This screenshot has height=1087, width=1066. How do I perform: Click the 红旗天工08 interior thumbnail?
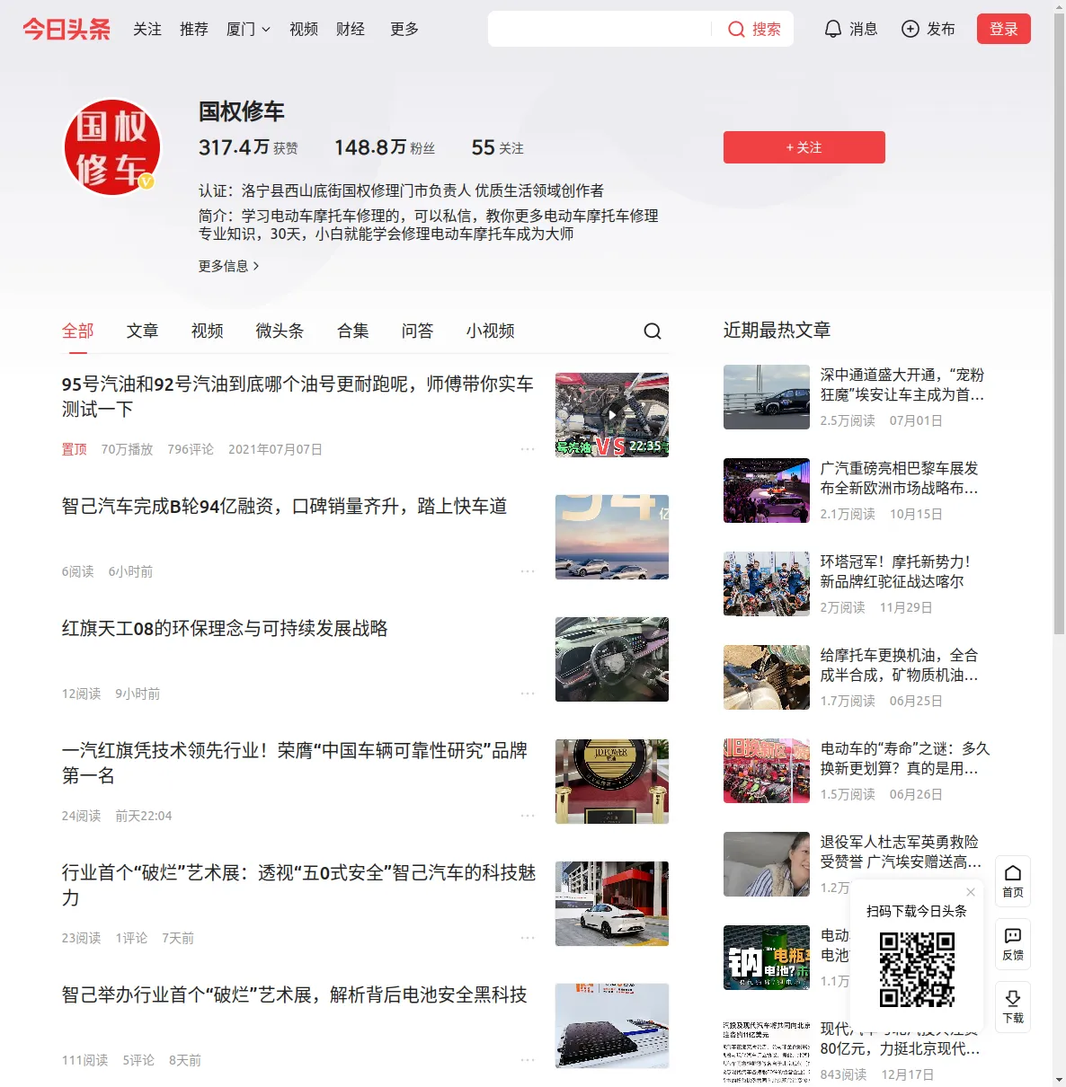[612, 659]
